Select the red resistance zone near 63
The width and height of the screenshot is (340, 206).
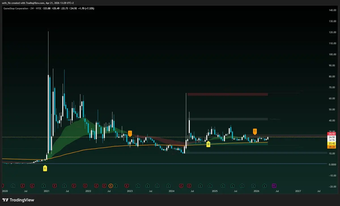(228, 94)
